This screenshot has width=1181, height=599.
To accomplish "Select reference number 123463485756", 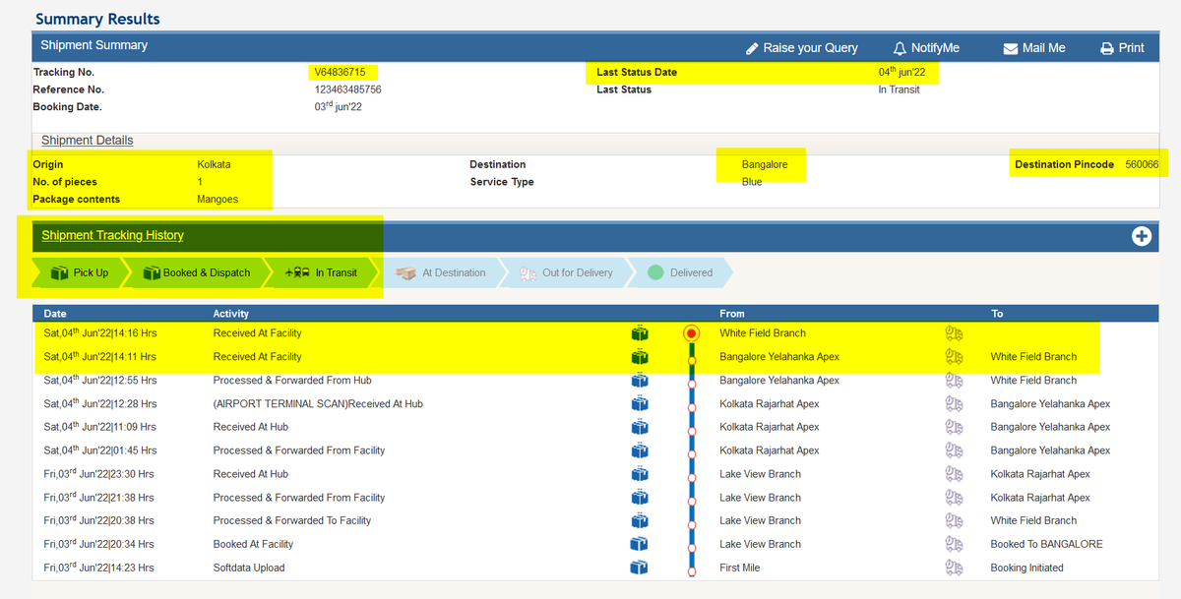I will (x=347, y=90).
